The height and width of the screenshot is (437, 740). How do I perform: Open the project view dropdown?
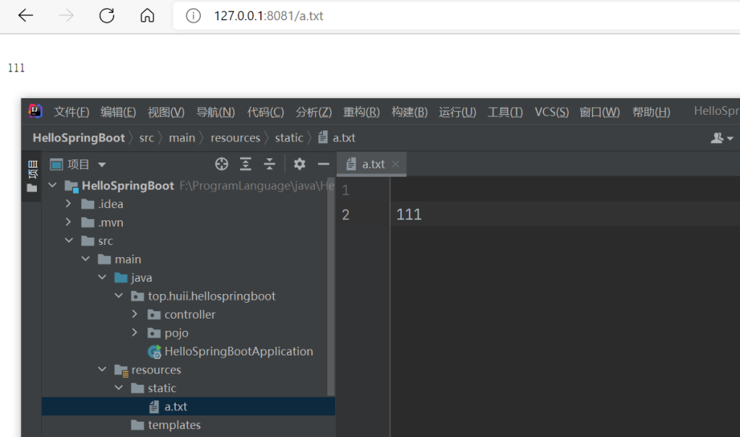101,165
